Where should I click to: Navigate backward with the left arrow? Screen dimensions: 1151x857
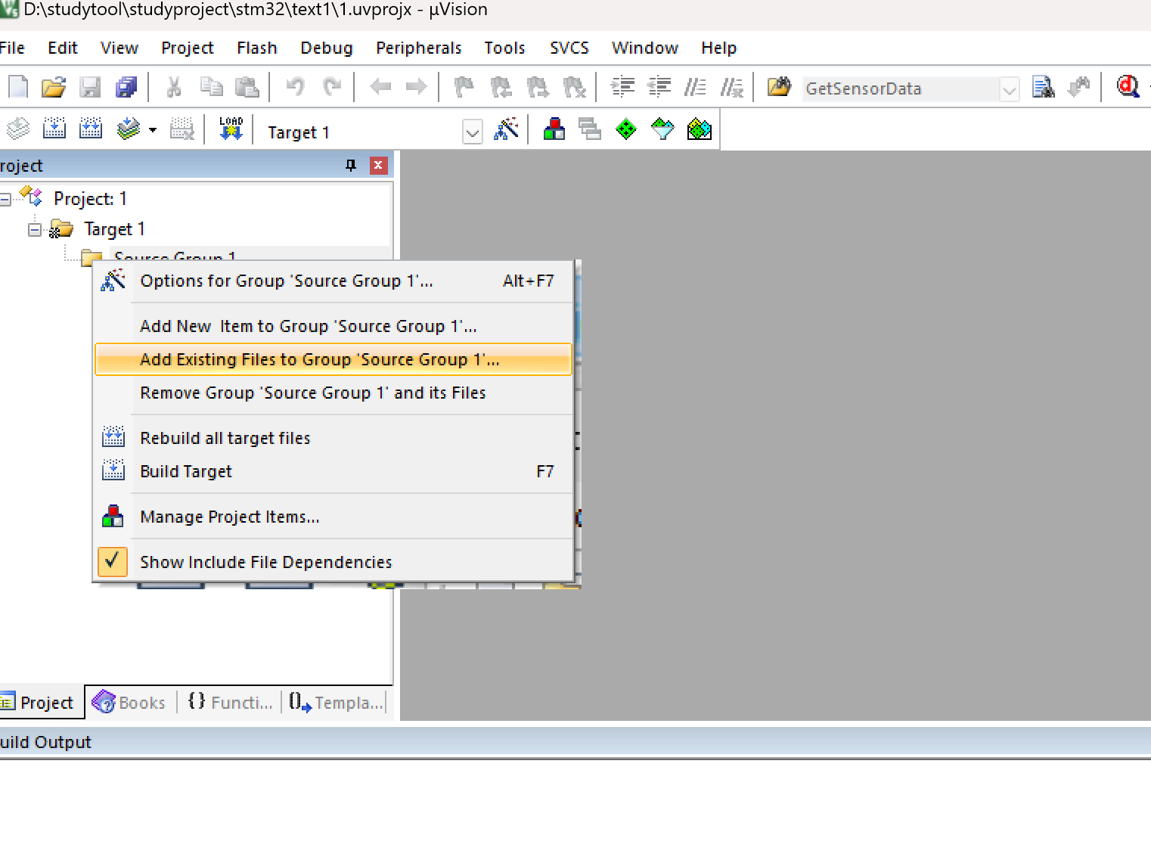click(x=380, y=88)
